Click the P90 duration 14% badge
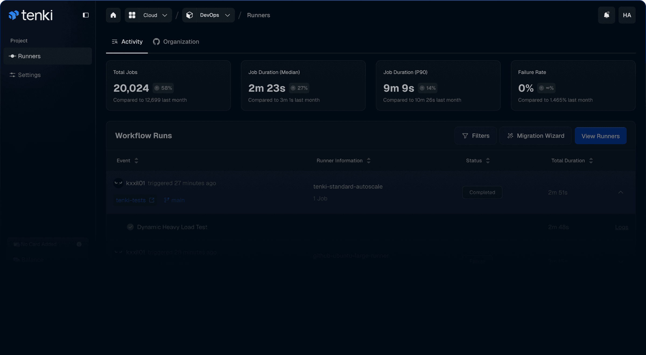 tap(427, 88)
